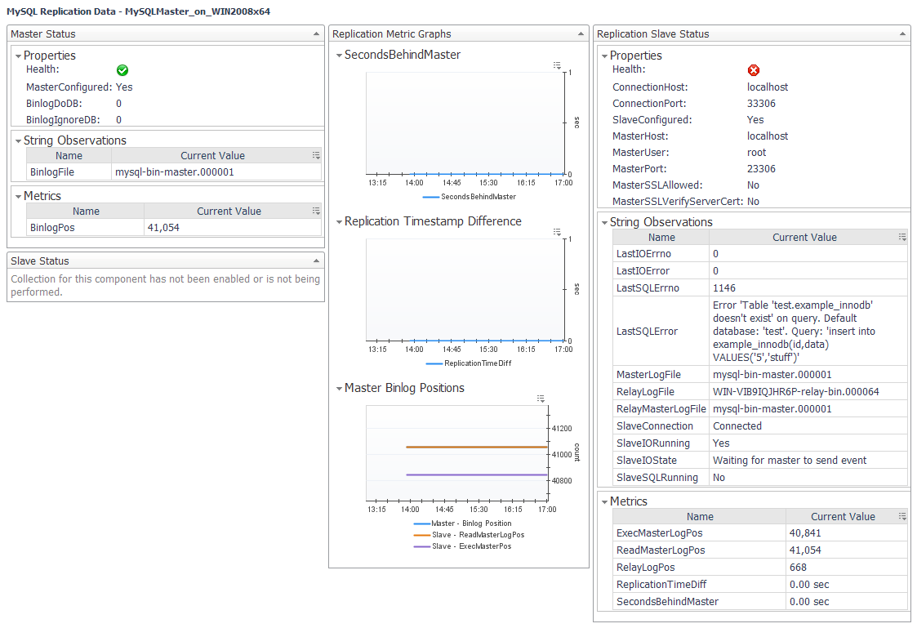Click the MasterLogFile row name cell

point(661,374)
